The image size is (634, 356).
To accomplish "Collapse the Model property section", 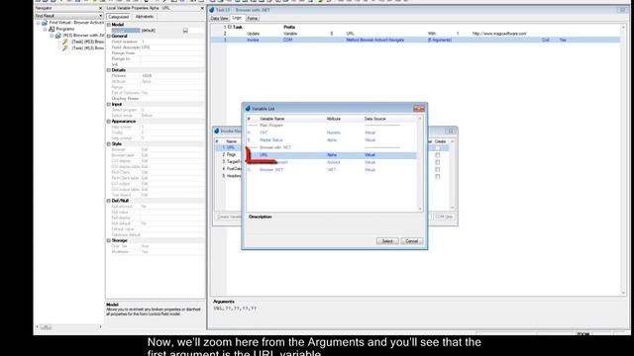I will tap(109, 25).
